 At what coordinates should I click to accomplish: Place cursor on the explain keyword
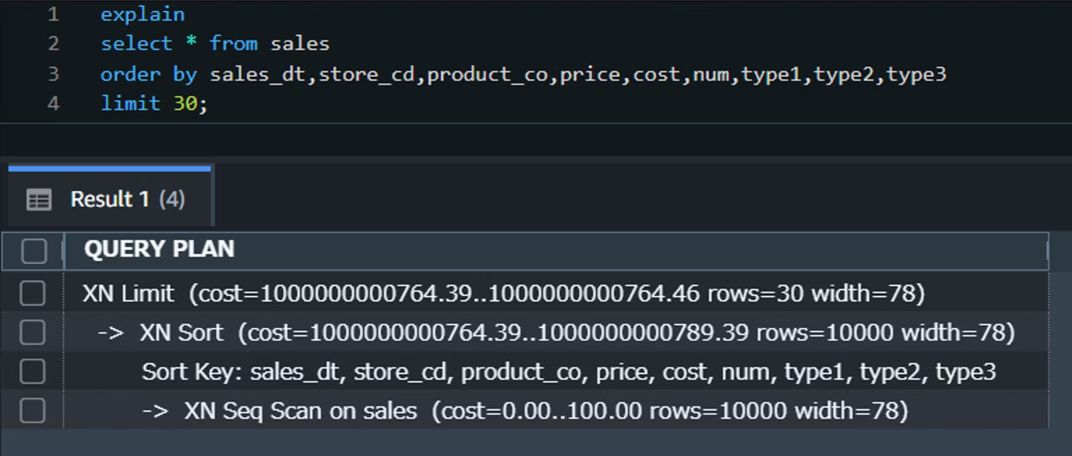143,14
